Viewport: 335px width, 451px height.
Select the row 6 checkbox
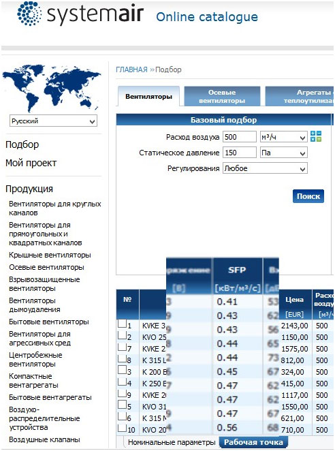[122, 416]
